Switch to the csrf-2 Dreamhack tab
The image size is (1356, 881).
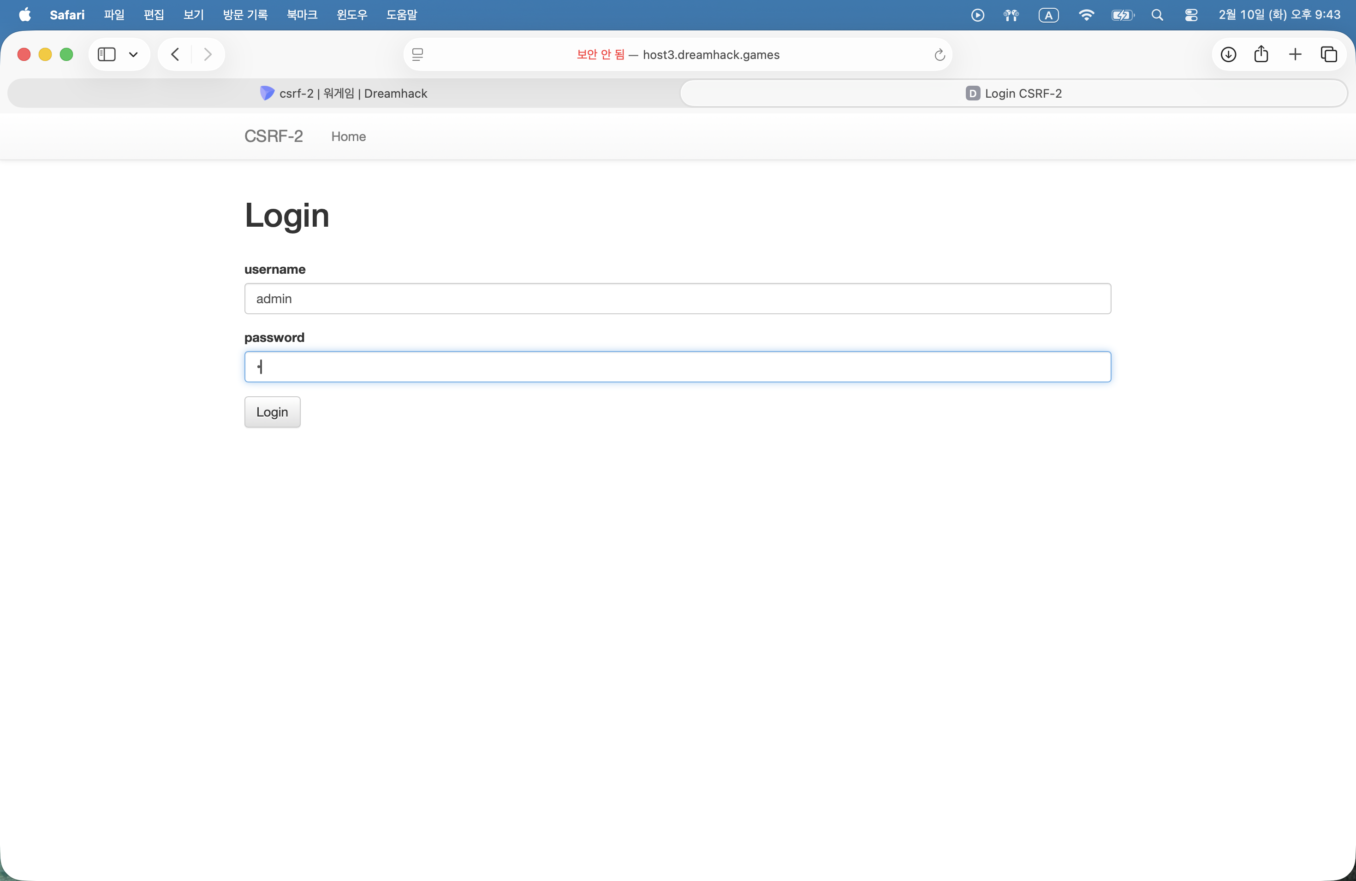[344, 94]
